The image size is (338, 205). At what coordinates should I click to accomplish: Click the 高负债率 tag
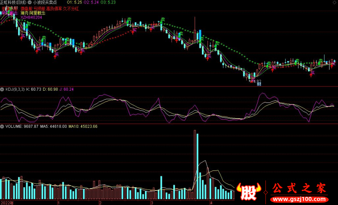click(54, 9)
